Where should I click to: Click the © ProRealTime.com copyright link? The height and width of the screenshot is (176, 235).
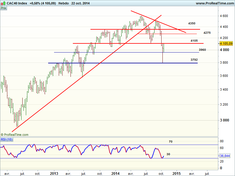15,135
